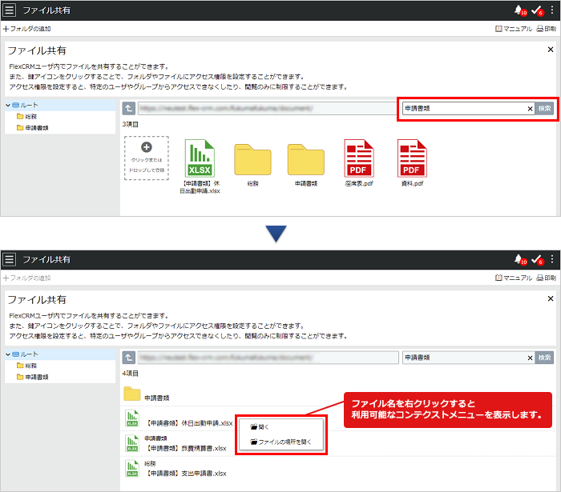
Task: Select ルート tree row in bottom panel
Action: point(60,354)
